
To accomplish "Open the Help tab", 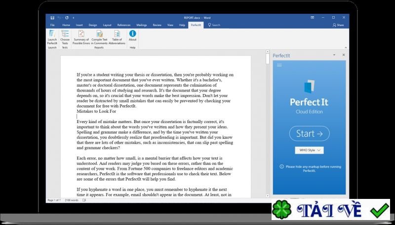I will tap(182, 25).
